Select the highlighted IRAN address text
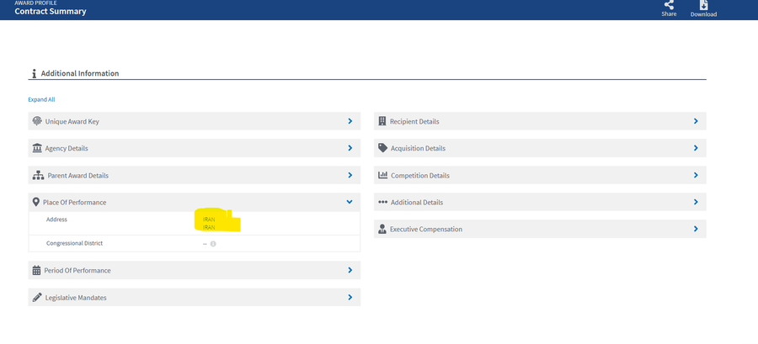The height and width of the screenshot is (344, 758). coord(210,223)
